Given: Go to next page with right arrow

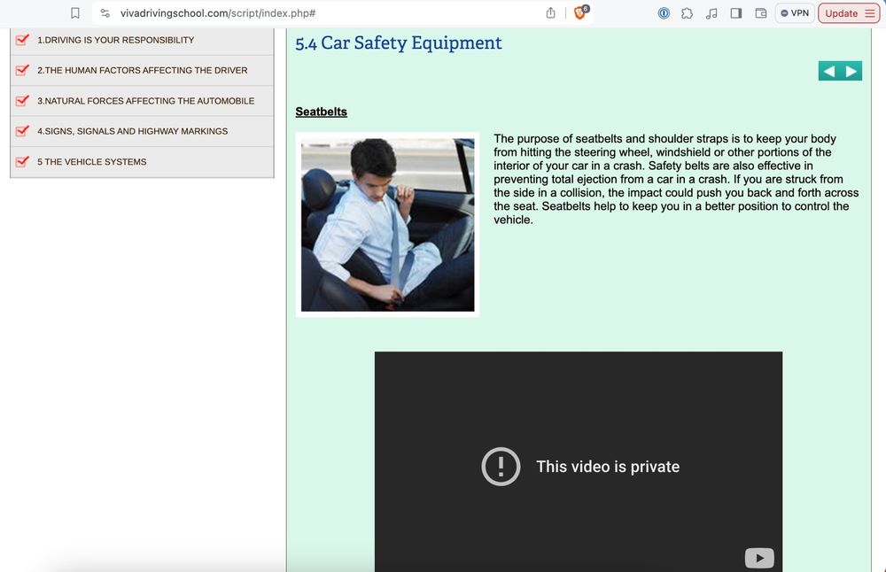Looking at the screenshot, I should (851, 71).
